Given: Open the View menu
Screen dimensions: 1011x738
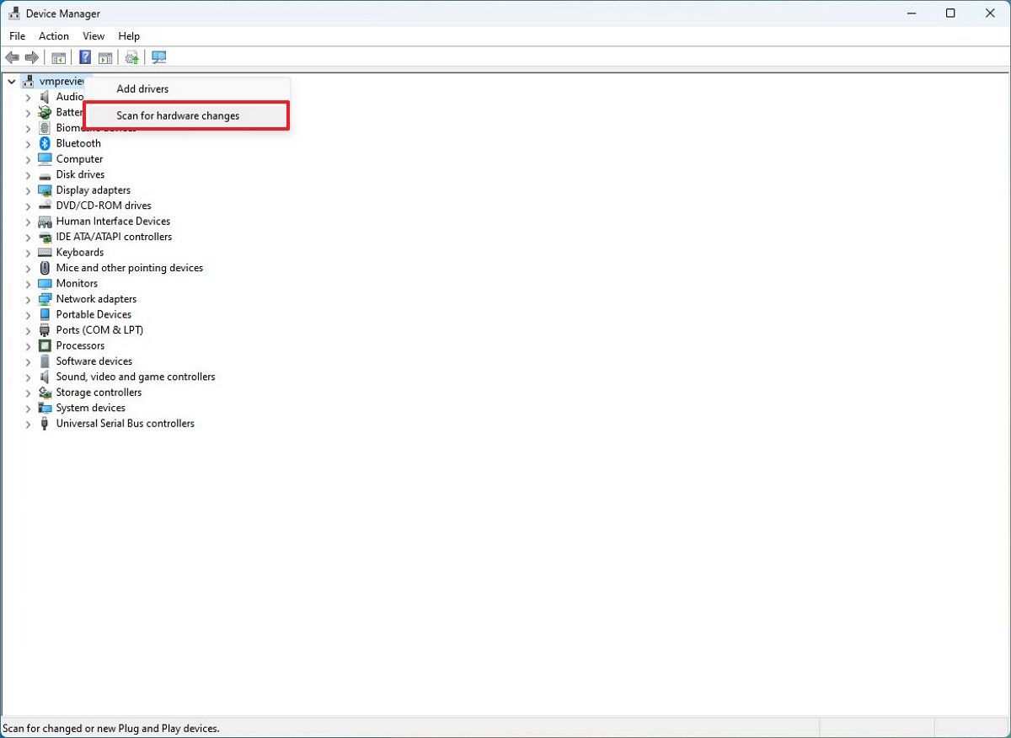Looking at the screenshot, I should [x=93, y=36].
